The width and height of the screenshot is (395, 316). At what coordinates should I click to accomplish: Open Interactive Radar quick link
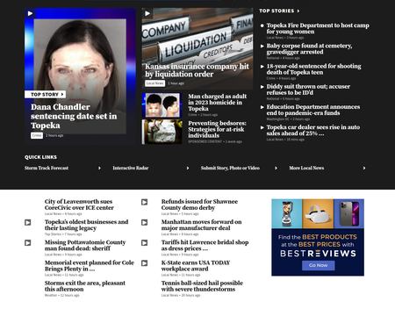point(131,168)
